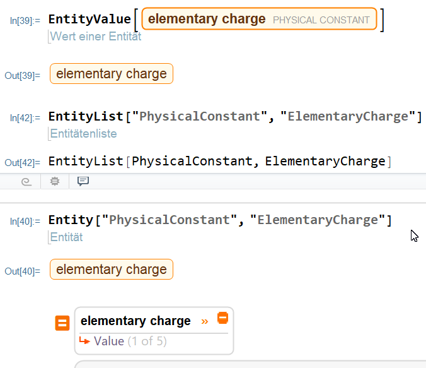Screen dimensions: 426x368
Task: Click the EntityList input in In[42]
Action: (x=235, y=117)
